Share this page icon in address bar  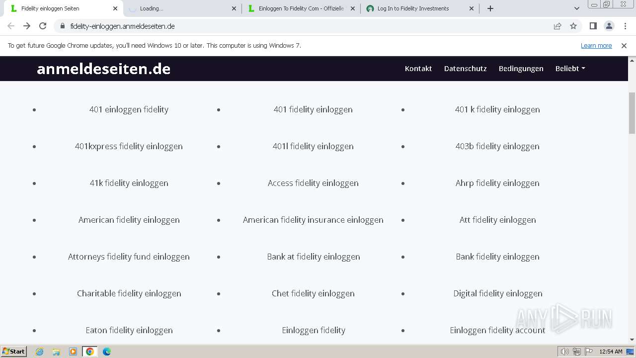tap(557, 26)
